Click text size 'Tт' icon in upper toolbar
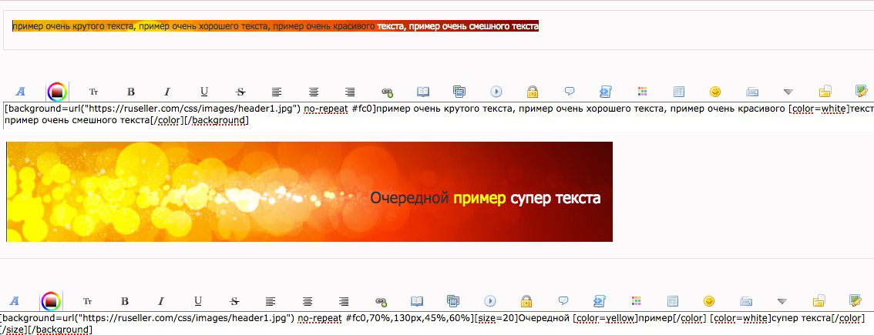This screenshot has height=335, width=874. (x=94, y=92)
